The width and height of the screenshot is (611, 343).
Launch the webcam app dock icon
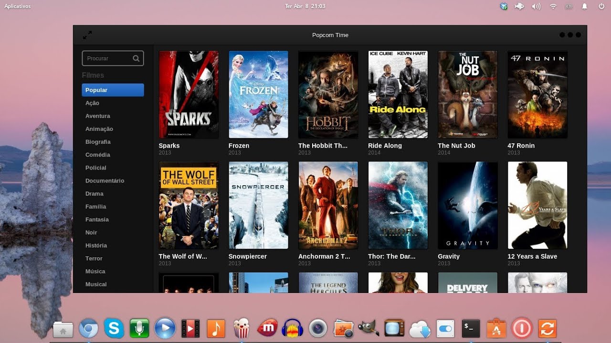318,329
